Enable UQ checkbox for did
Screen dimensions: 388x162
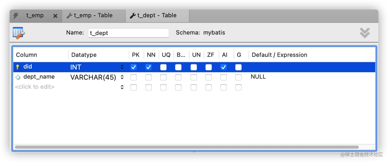click(163, 67)
